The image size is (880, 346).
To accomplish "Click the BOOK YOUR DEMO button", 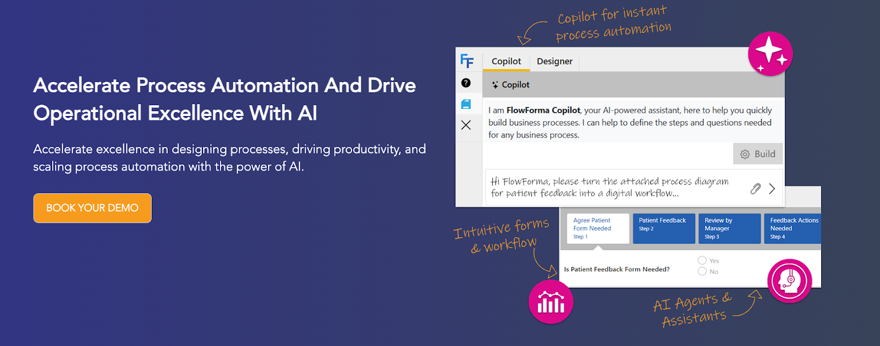I will (x=92, y=208).
